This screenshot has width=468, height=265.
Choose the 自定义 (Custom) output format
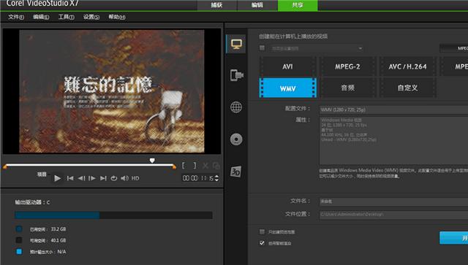pyautogui.click(x=407, y=88)
